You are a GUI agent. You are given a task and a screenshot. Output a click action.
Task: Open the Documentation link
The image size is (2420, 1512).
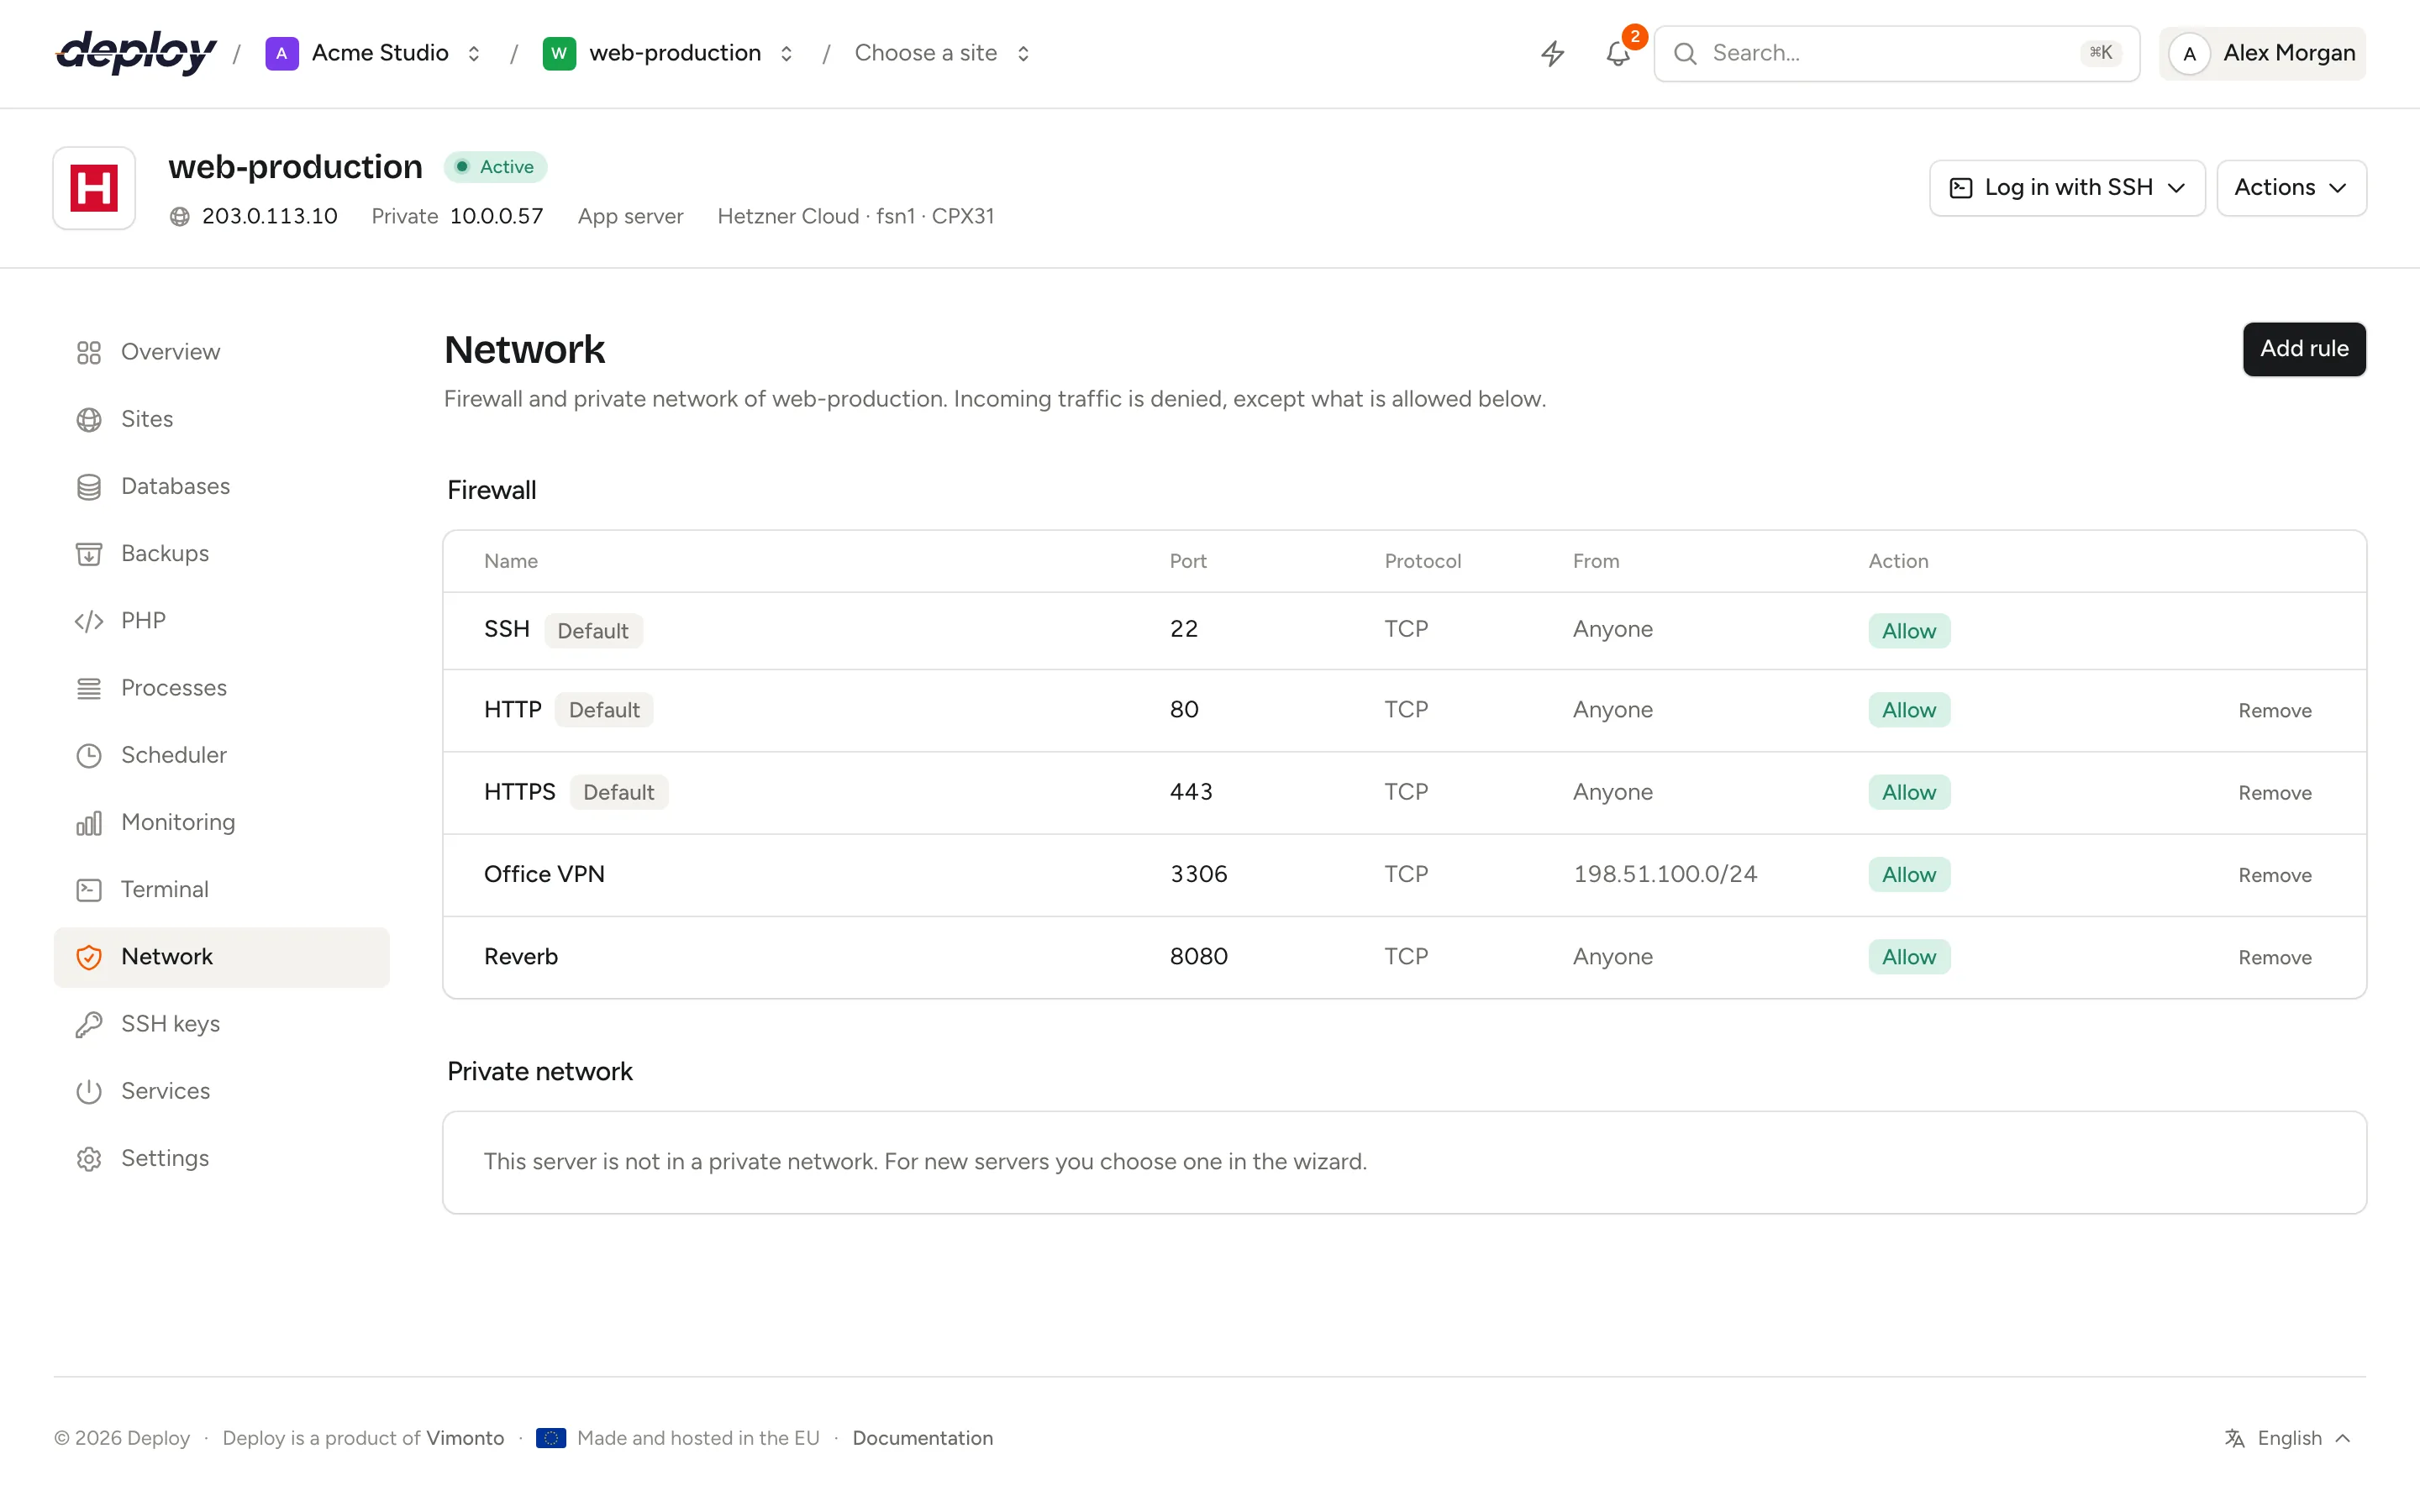click(922, 1438)
